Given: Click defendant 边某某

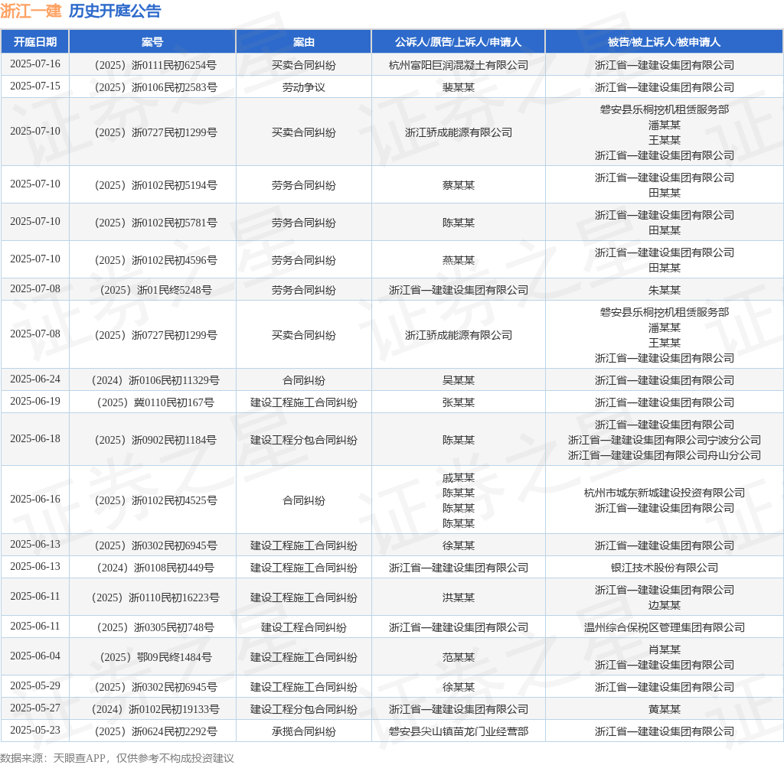Looking at the screenshot, I should pos(665,605).
